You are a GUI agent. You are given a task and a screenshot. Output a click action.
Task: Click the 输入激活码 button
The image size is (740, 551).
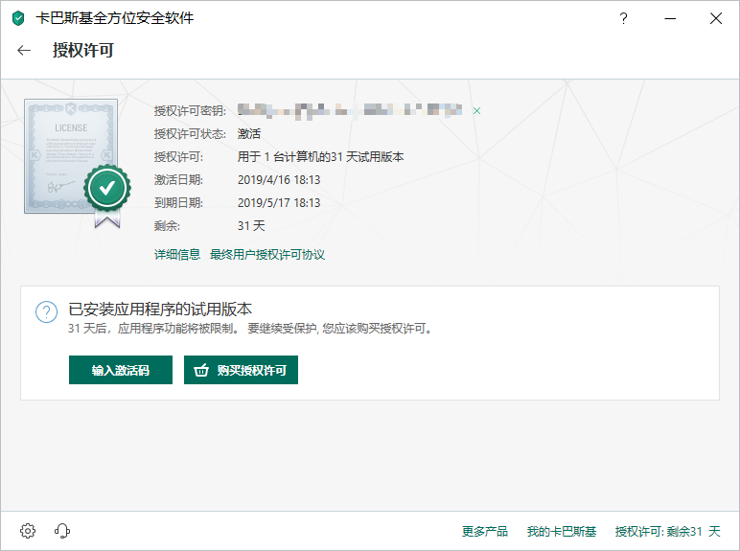tap(121, 370)
